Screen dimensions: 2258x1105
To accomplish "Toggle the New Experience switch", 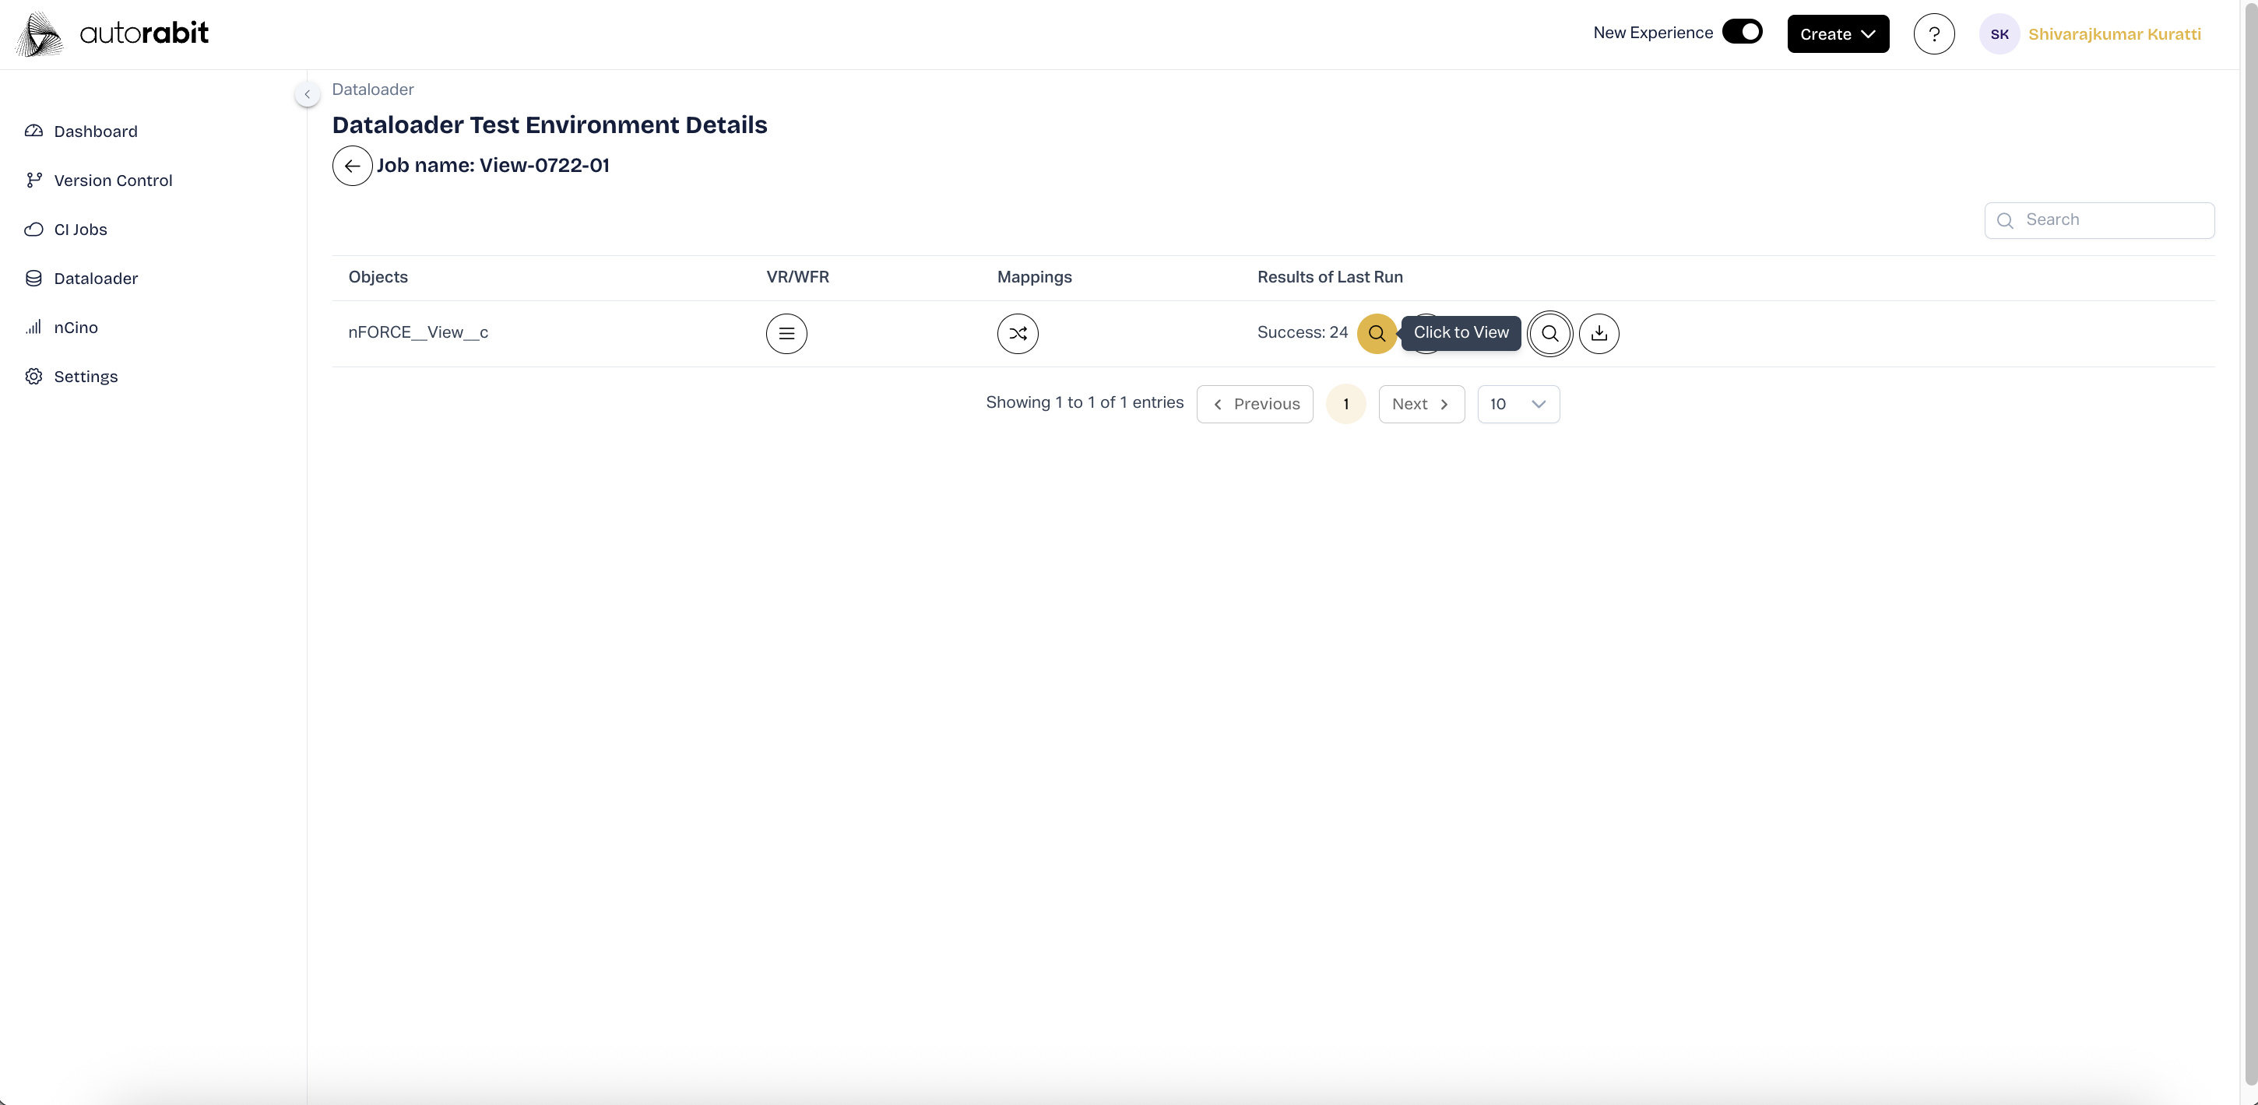I will click(x=1741, y=32).
